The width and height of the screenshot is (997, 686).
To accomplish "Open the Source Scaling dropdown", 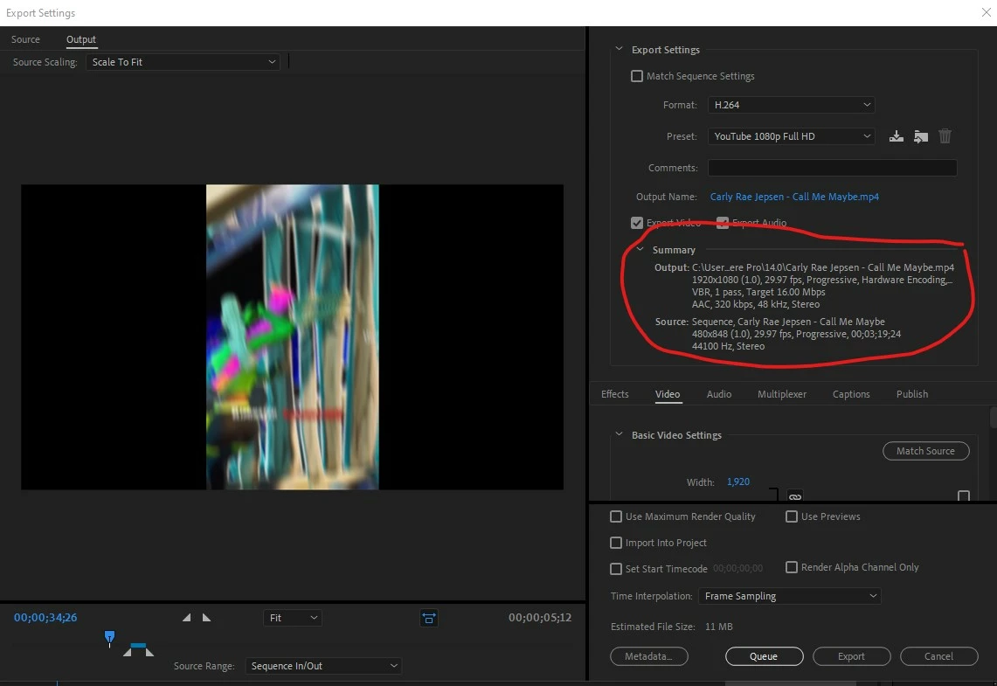I will (x=183, y=62).
